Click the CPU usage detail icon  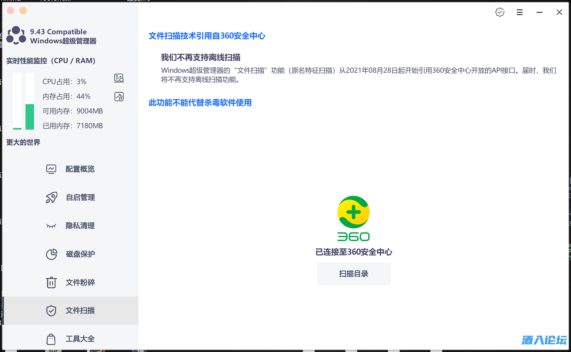[x=119, y=78]
